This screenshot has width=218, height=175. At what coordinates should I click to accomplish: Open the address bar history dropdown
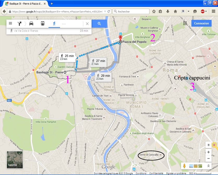click(105, 12)
